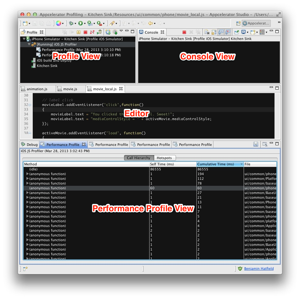Pause the profiler in Profile view
Image resolution: width=300 pixels, height=299 pixels.
pos(78,32)
